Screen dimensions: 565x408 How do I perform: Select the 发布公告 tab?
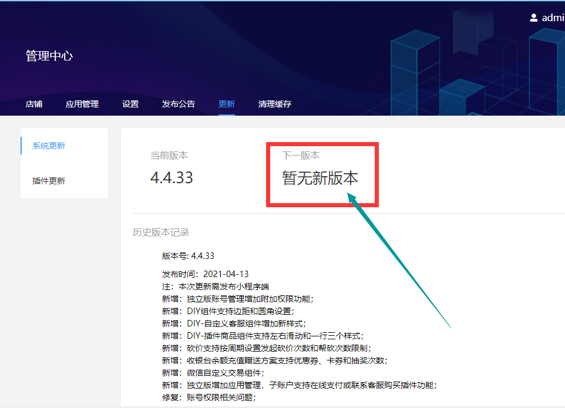click(179, 104)
